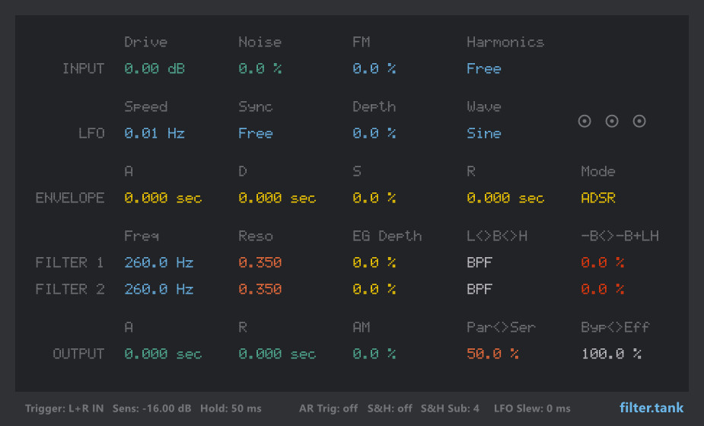This screenshot has height=426, width=704.
Task: Click the filter.tank logo link
Action: click(x=651, y=408)
